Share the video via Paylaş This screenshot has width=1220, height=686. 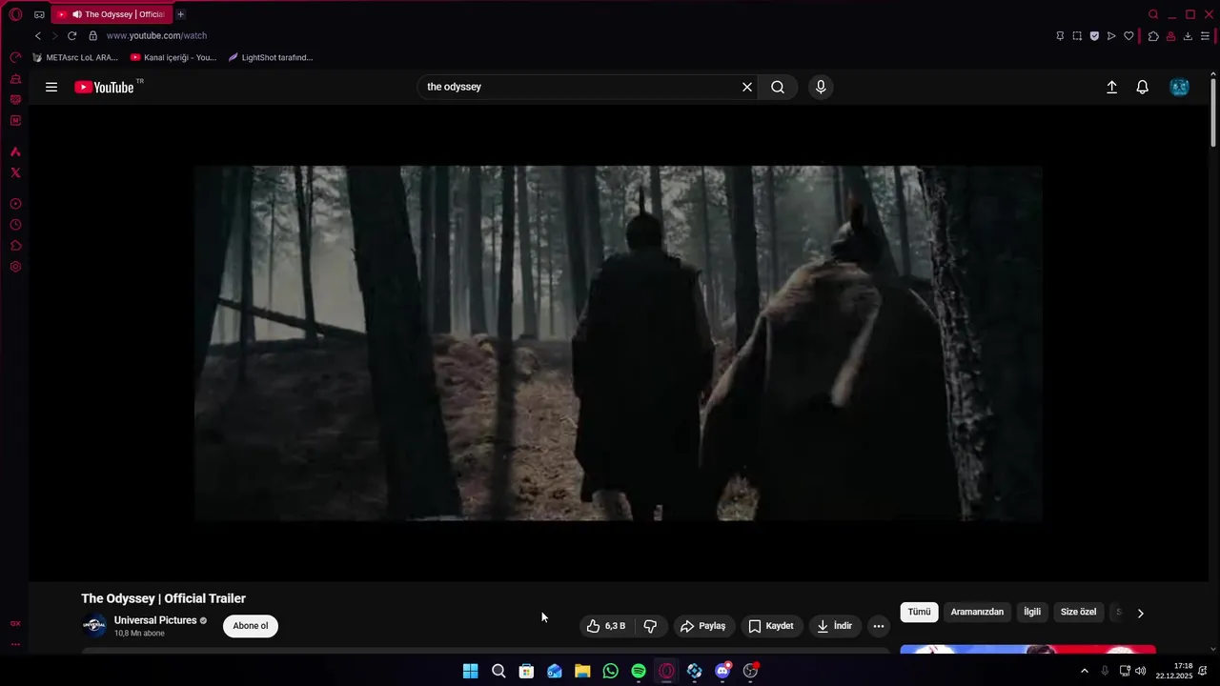click(703, 626)
